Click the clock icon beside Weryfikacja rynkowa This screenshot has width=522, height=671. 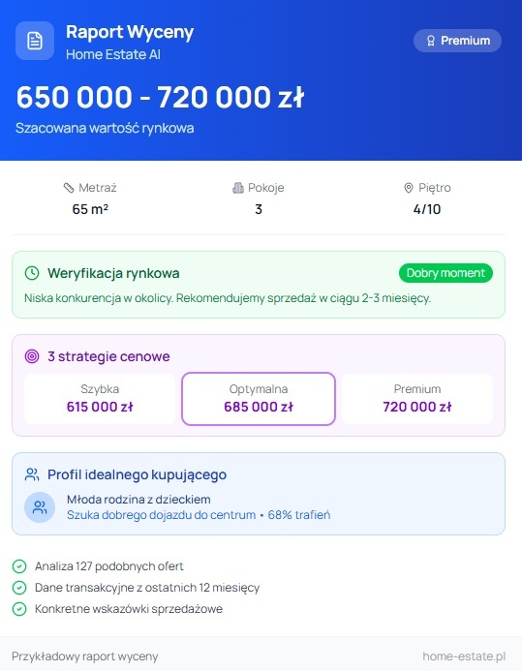32,273
